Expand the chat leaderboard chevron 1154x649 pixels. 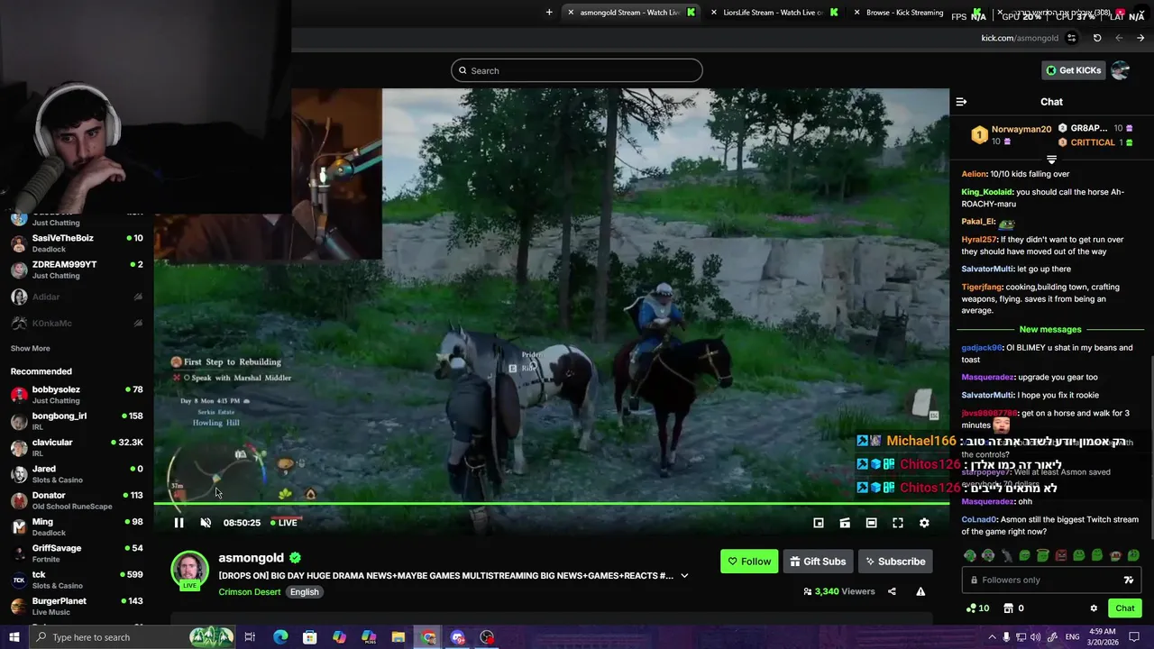tap(1051, 160)
